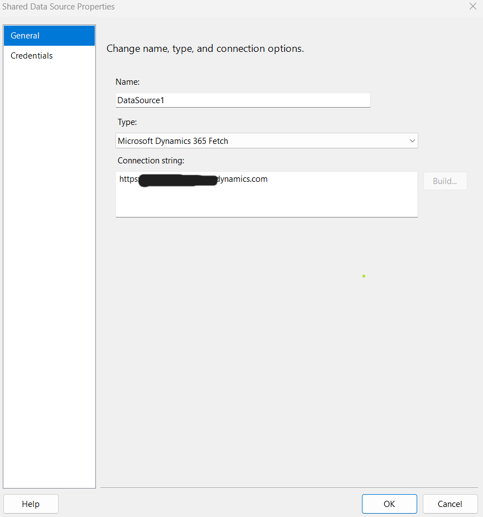The width and height of the screenshot is (483, 517).
Task: Close the Shared Data Source Properties dialog
Action: 473,6
